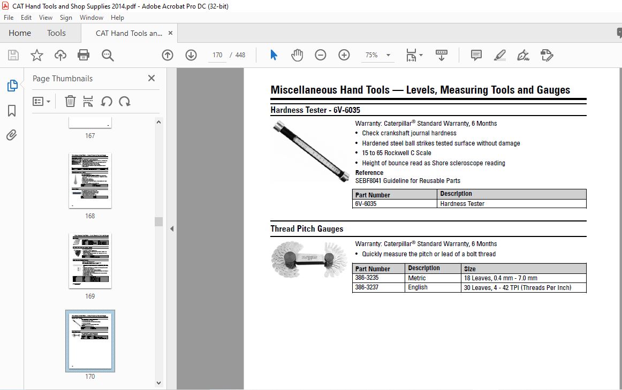This screenshot has width=622, height=390.
Task: Click the Metric description cell
Action: click(433, 278)
